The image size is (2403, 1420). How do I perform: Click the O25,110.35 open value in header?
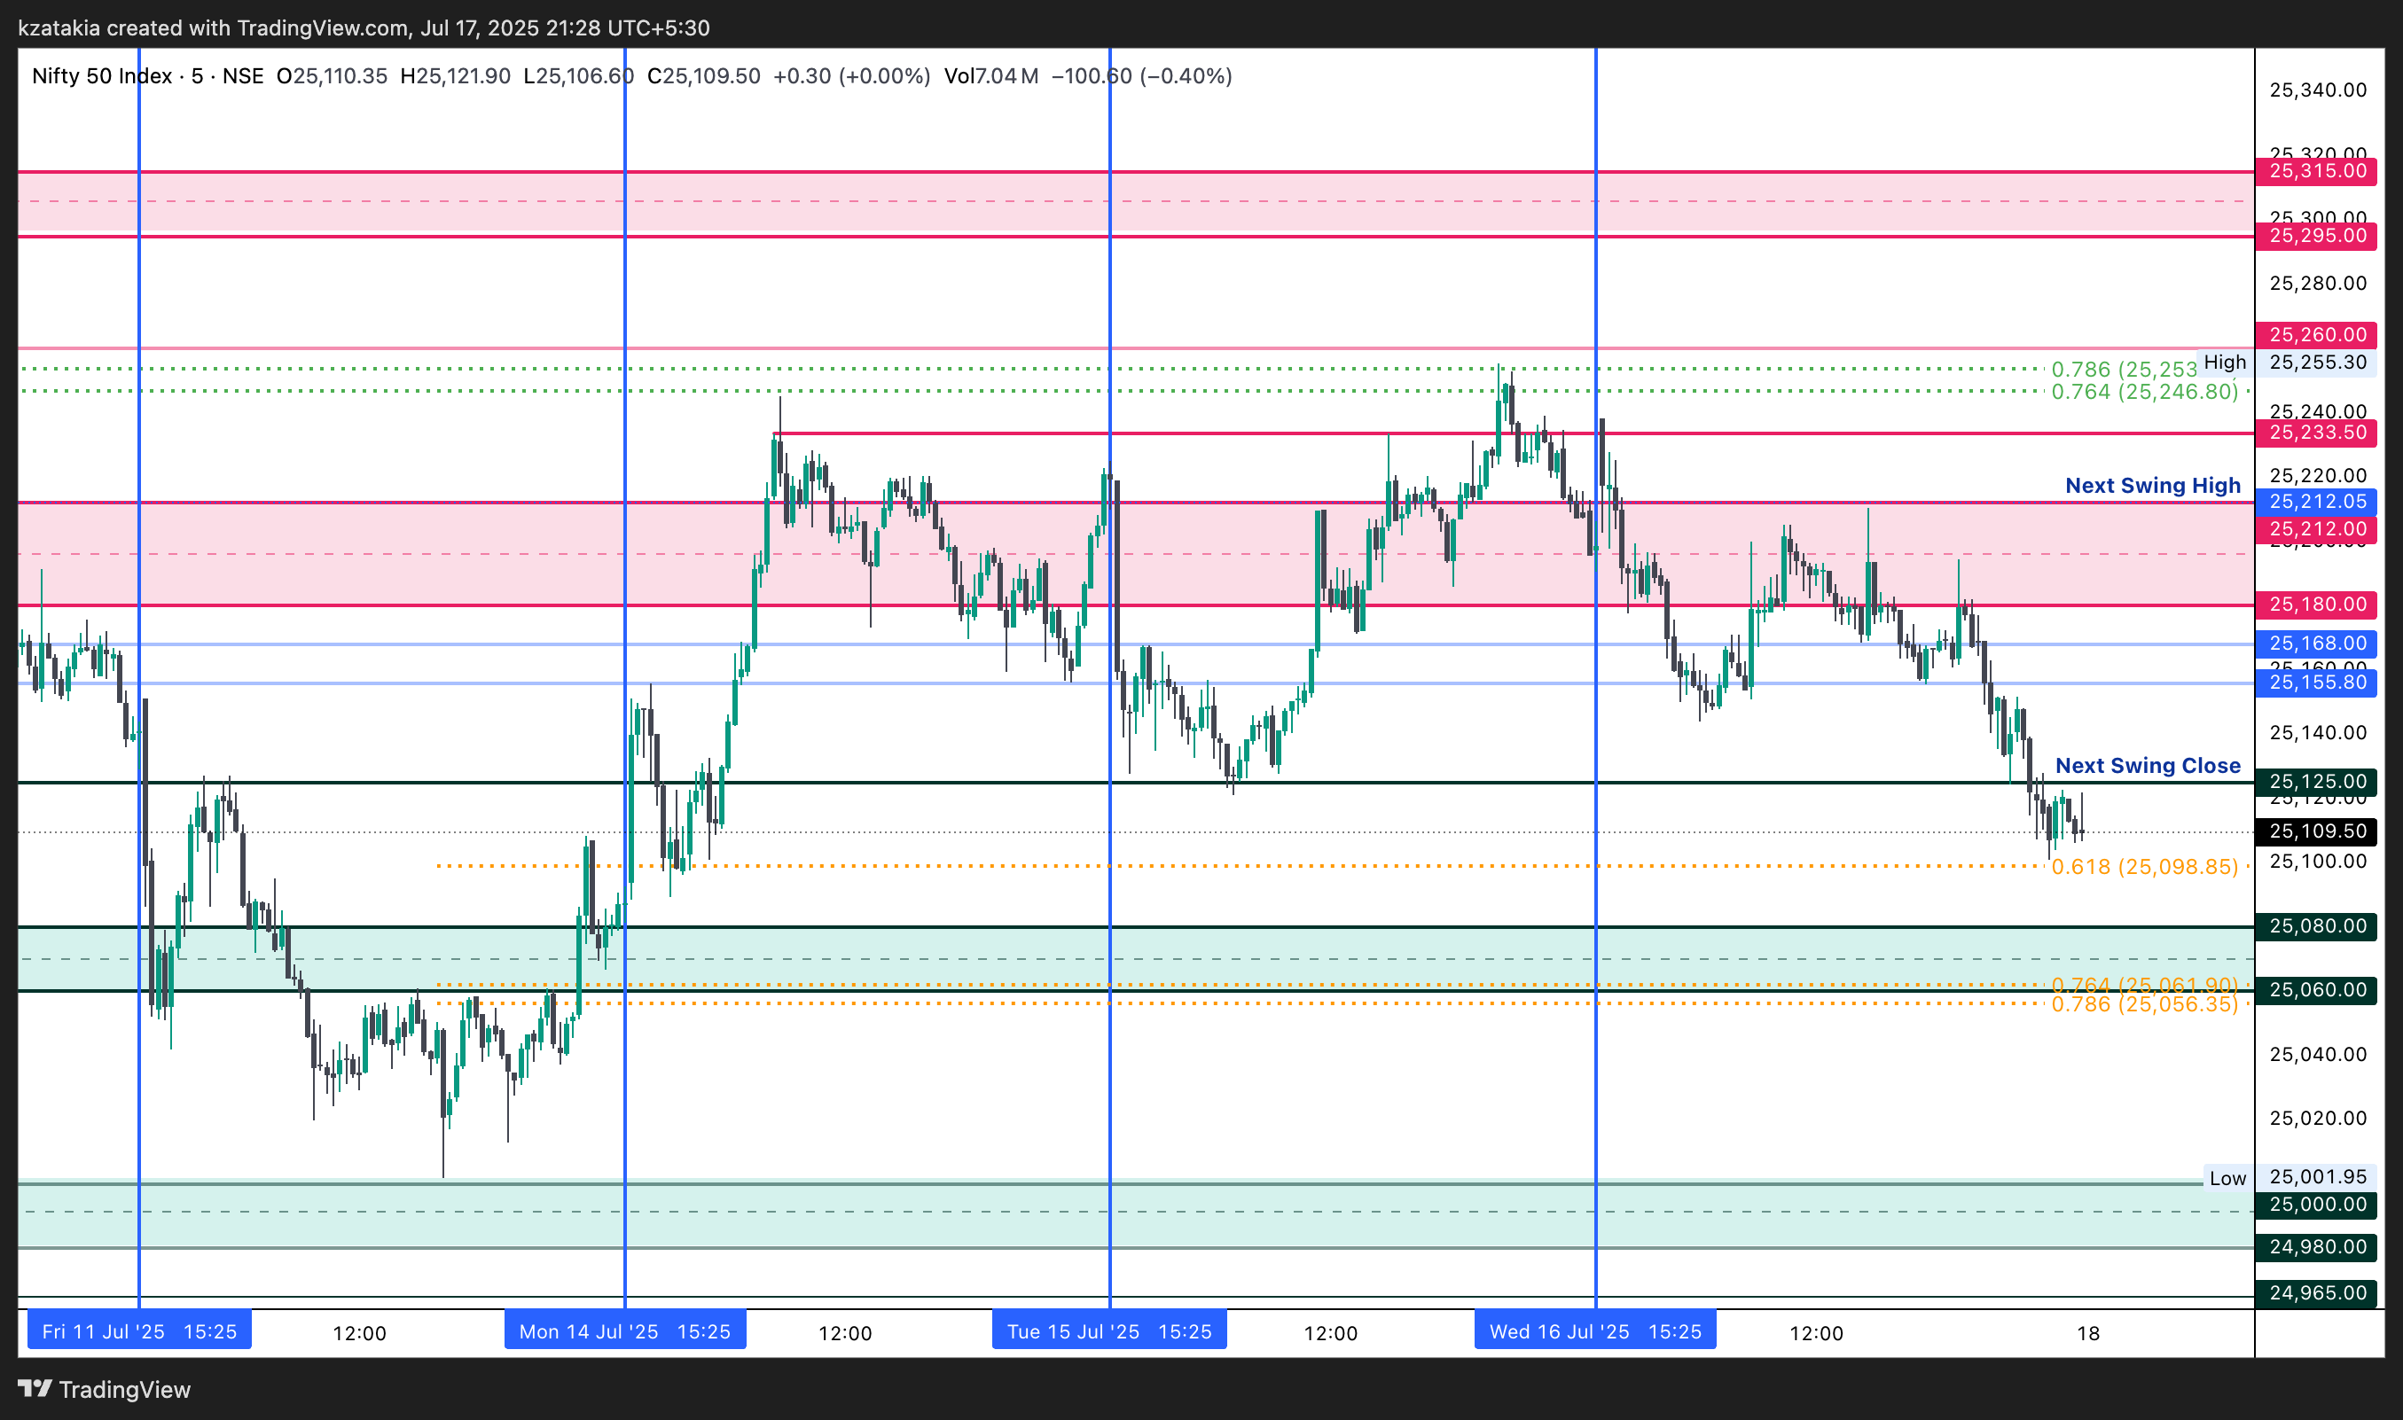tap(333, 75)
